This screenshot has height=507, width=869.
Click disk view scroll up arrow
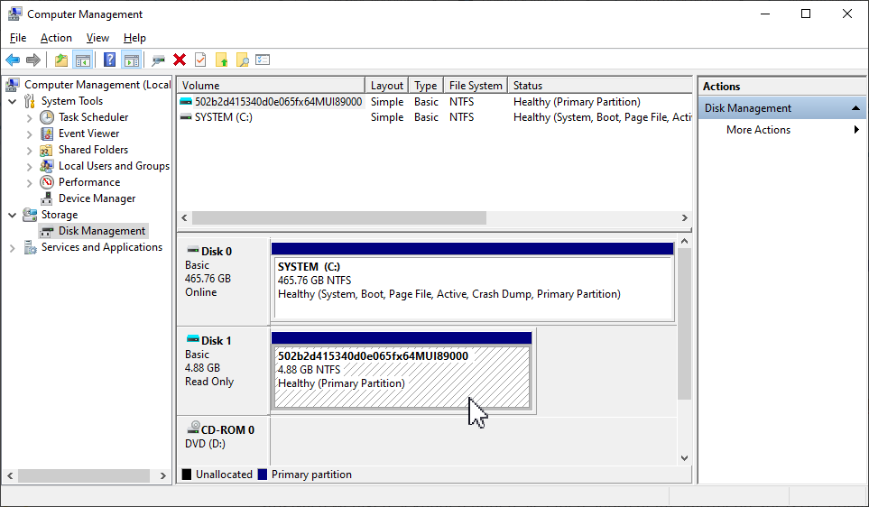click(684, 242)
